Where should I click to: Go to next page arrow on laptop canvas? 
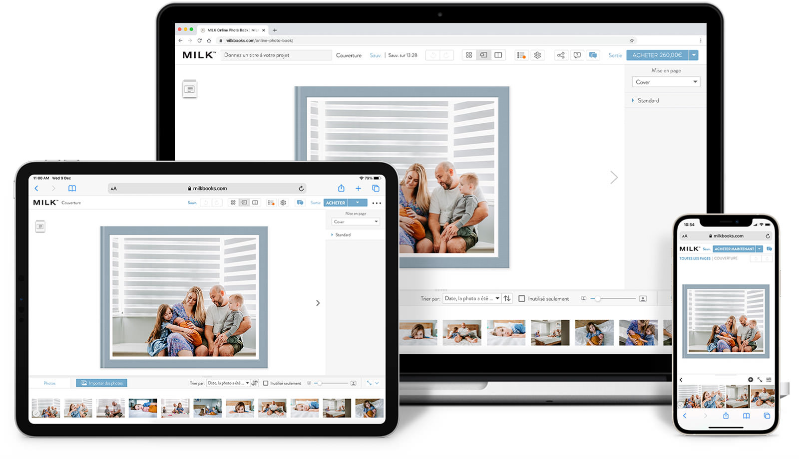(614, 177)
